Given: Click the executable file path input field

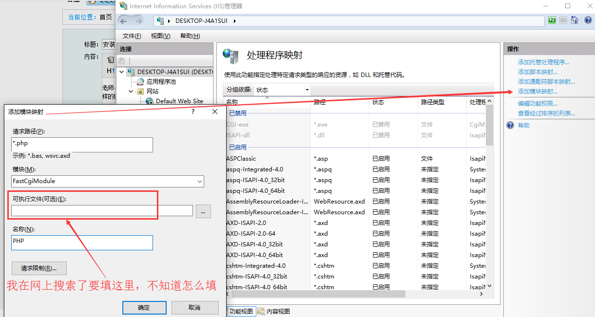Looking at the screenshot, I should pyautogui.click(x=102, y=211).
